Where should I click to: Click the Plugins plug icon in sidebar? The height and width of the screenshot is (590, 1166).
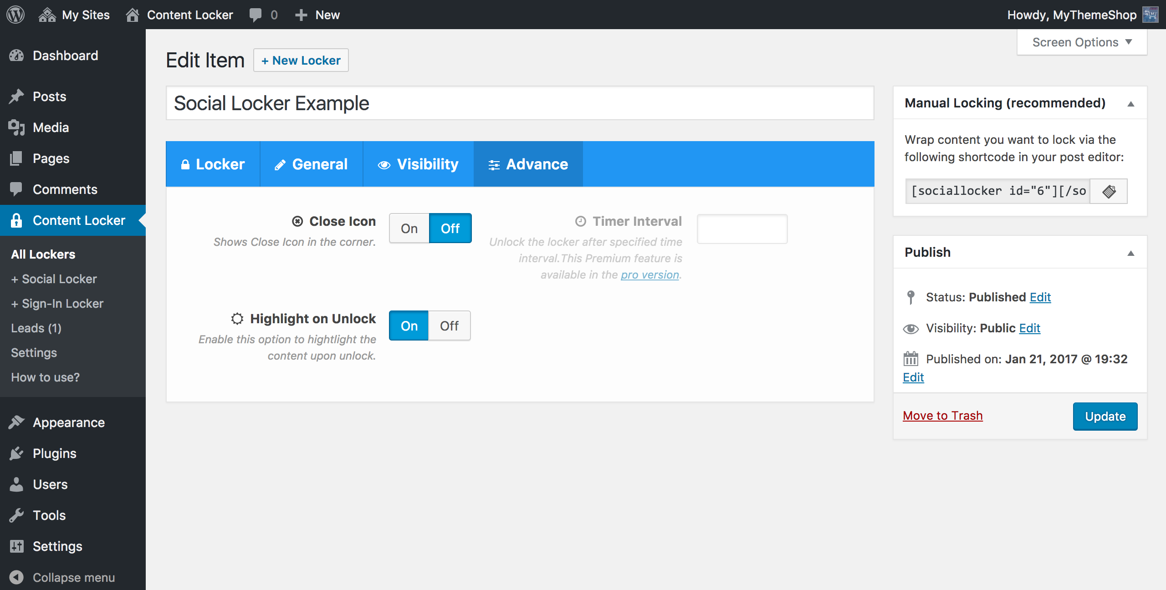click(16, 453)
